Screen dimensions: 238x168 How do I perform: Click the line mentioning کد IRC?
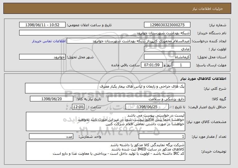(x=119, y=154)
